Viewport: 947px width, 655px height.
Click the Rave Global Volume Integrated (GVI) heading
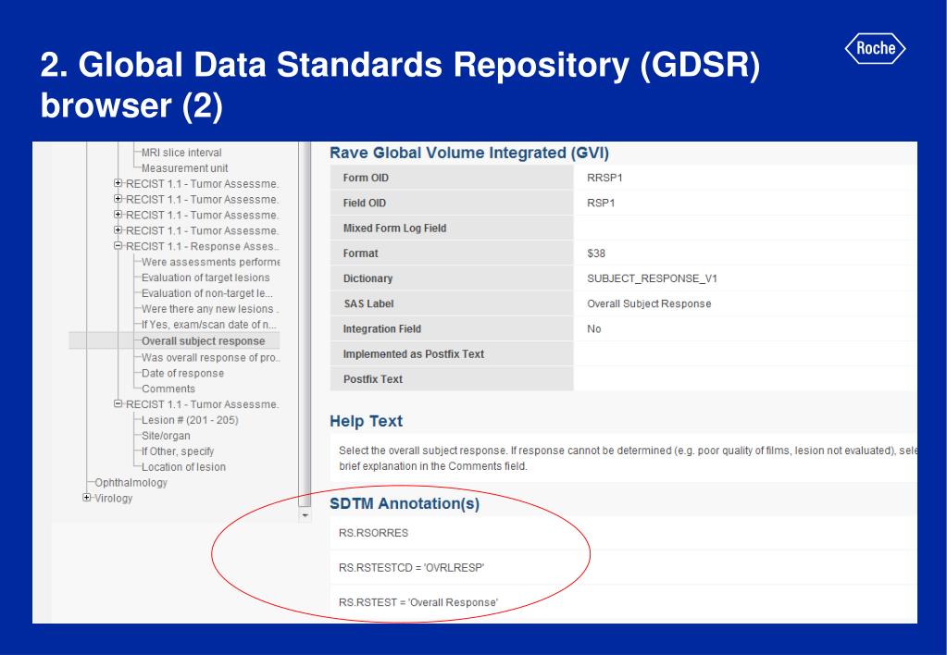tap(469, 153)
